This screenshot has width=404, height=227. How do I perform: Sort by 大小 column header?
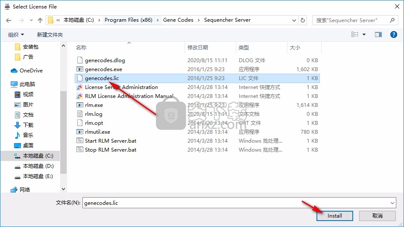(x=295, y=48)
